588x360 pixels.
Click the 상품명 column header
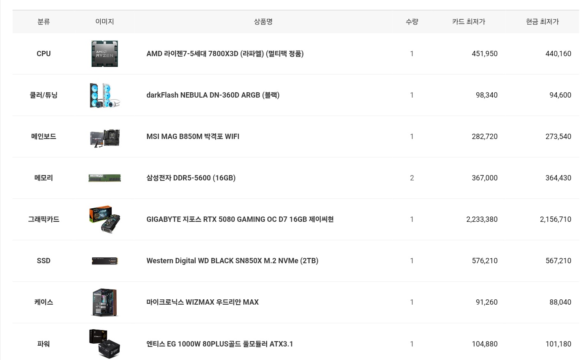click(263, 22)
